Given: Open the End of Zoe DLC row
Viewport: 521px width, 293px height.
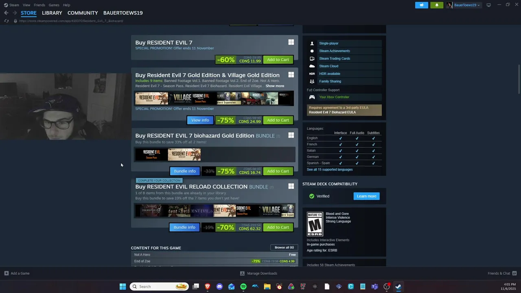Looking at the screenshot, I should [215, 261].
